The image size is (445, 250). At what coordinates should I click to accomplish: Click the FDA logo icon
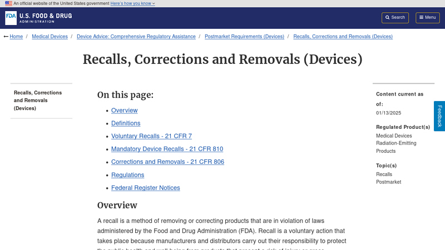(11, 18)
